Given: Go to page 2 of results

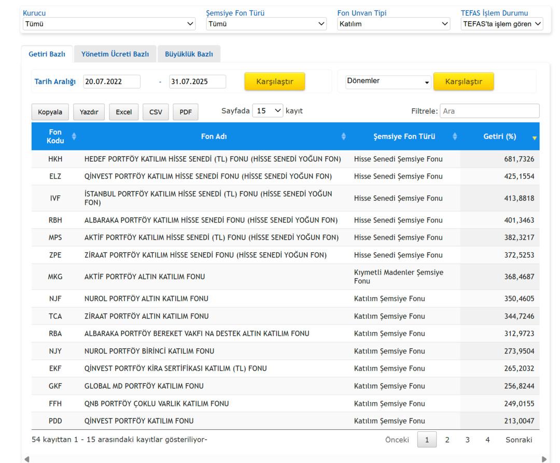Looking at the screenshot, I should pos(447,440).
